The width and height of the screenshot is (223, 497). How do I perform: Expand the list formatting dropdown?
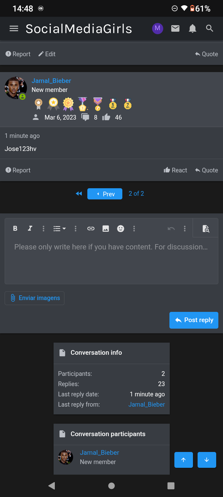click(x=59, y=229)
